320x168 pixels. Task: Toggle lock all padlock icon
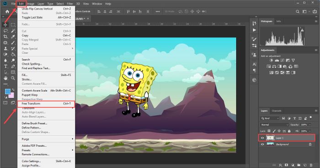[x=289, y=131]
